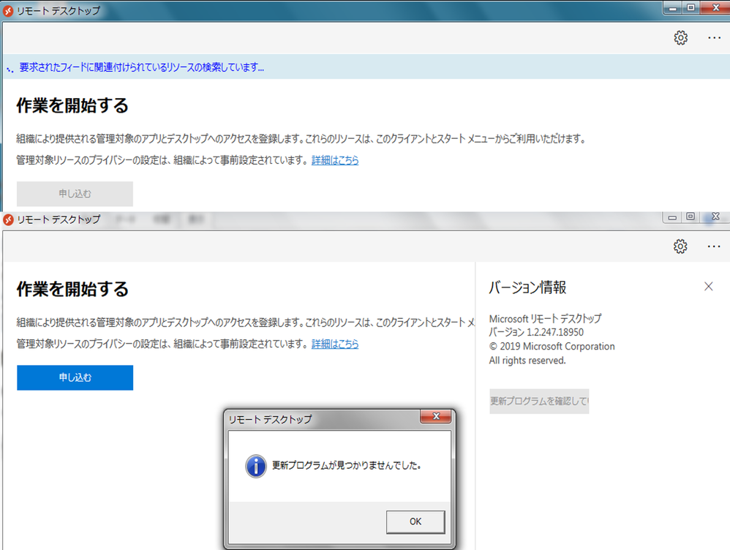Click the 更新プログラムを確認して button
Viewport: 730px width, 550px height.
(539, 401)
